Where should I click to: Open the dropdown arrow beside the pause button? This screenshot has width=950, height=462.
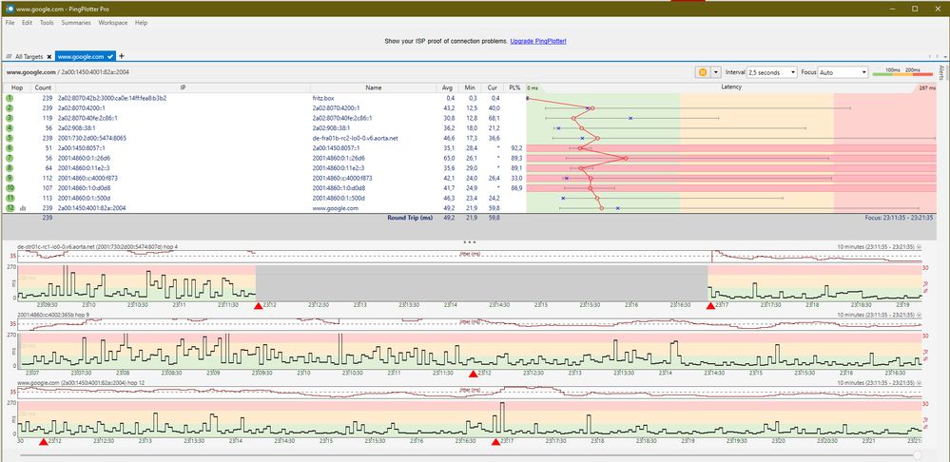pyautogui.click(x=717, y=72)
